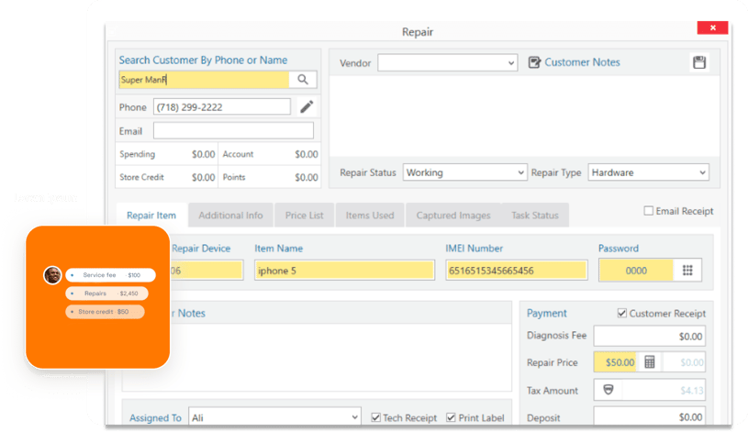Open the password pattern grid icon
748x432 pixels.
[x=687, y=271]
